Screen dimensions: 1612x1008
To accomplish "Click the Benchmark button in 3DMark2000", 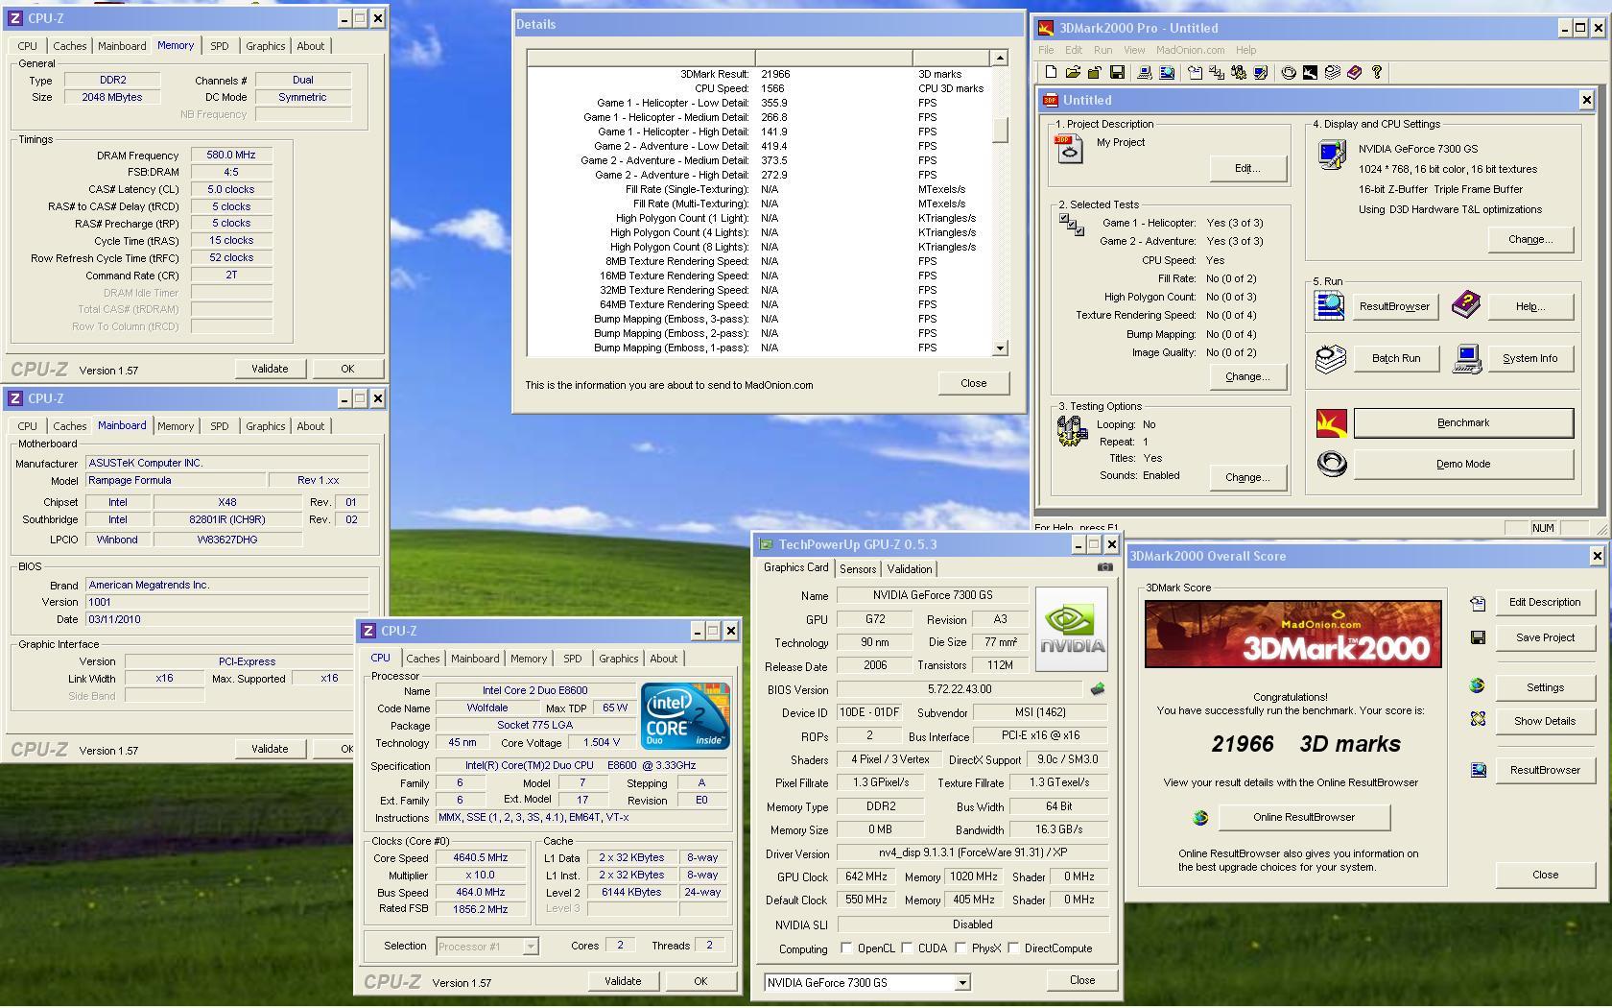I will pos(1463,422).
